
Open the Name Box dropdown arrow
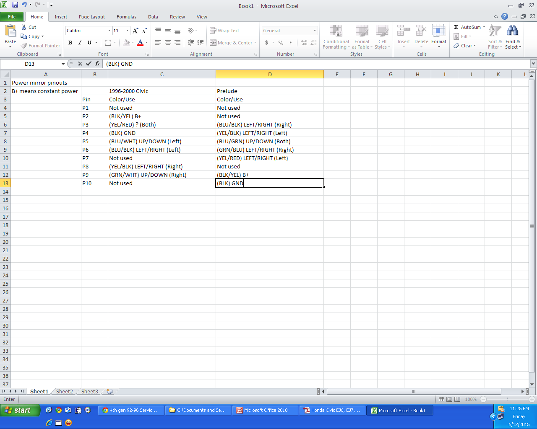63,64
